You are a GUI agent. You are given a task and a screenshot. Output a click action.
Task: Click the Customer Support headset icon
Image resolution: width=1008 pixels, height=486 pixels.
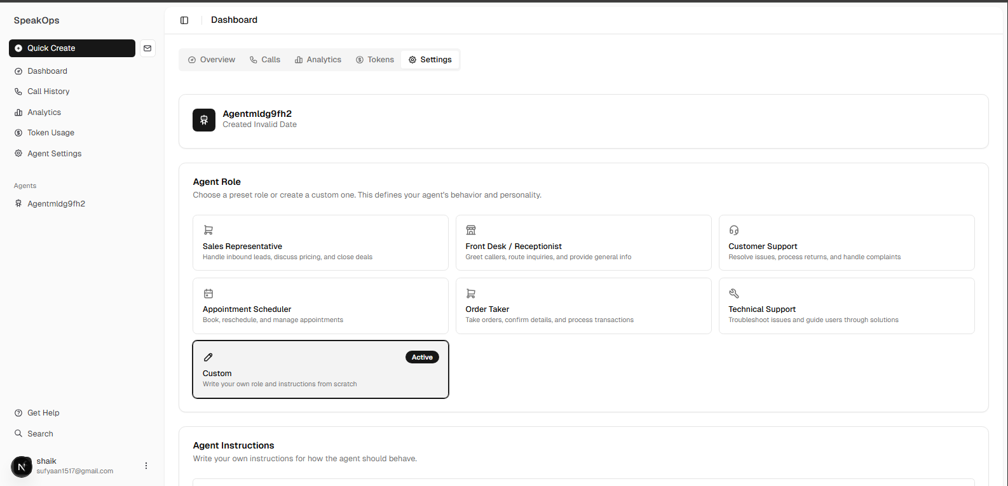(x=734, y=230)
